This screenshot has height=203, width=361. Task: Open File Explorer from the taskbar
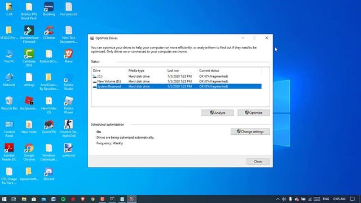tap(24, 199)
